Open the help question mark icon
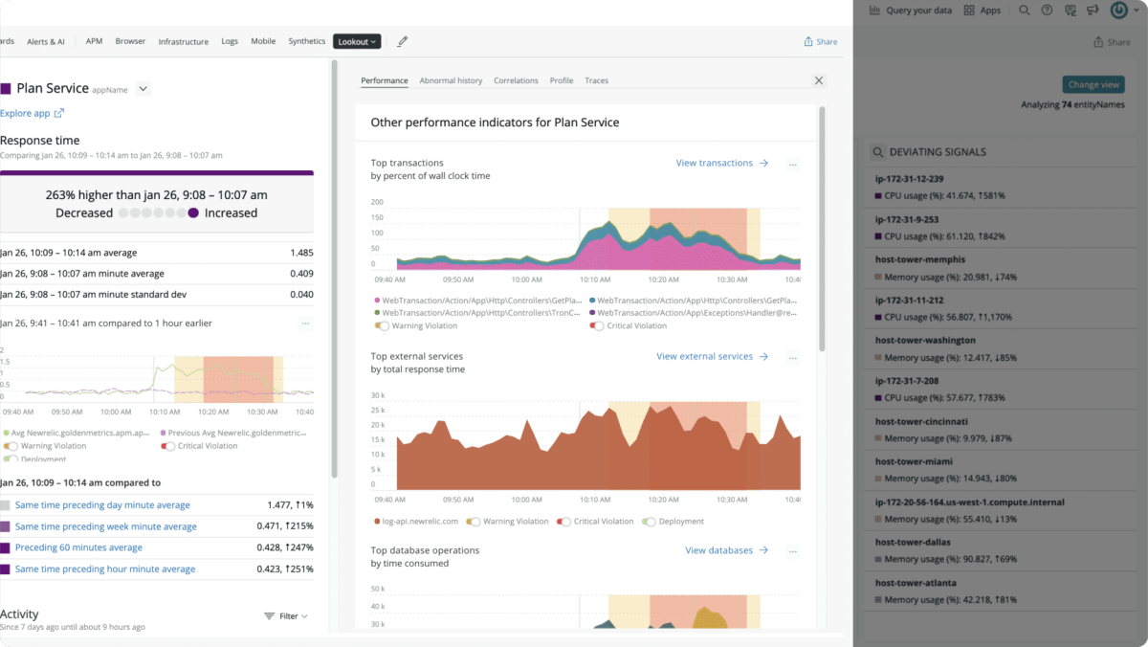The image size is (1148, 647). [1047, 11]
